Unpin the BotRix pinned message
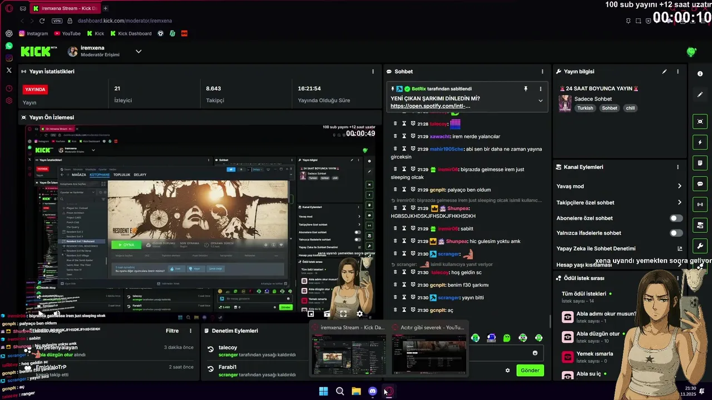 click(x=525, y=89)
